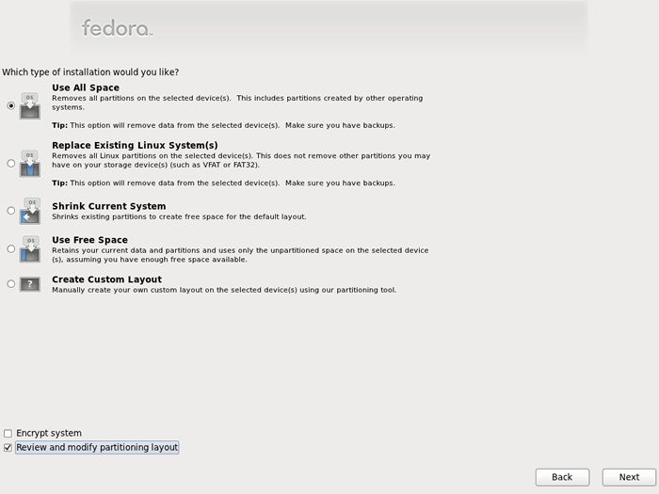Click the fedora logo in the header

(118, 28)
